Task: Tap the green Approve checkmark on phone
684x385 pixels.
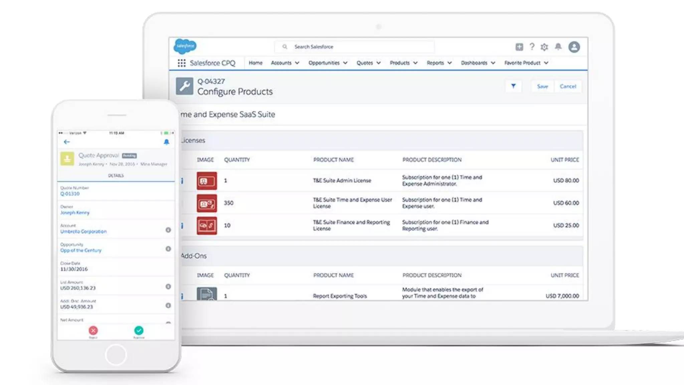Action: 139,331
